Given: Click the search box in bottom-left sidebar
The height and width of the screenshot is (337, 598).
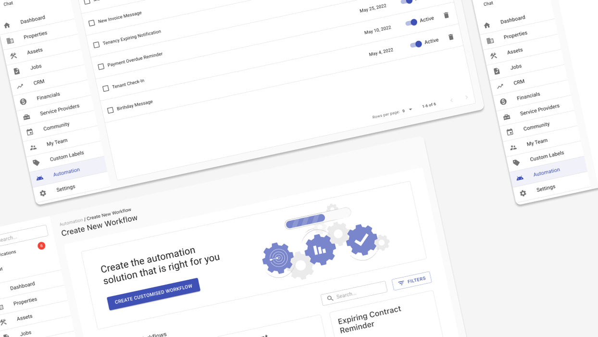Looking at the screenshot, I should tap(19, 237).
